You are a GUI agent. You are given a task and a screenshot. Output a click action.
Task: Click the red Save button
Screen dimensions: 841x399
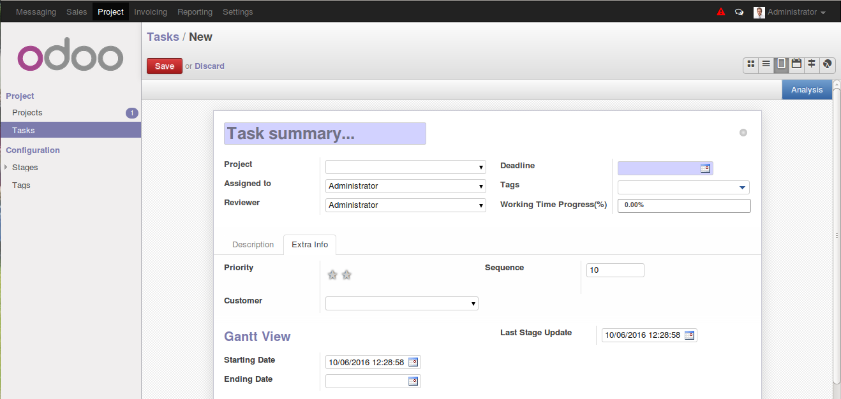(165, 66)
